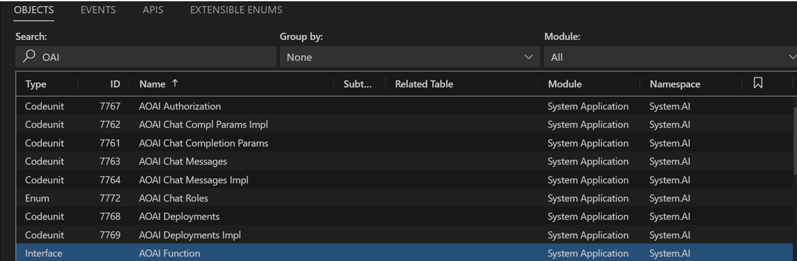The width and height of the screenshot is (797, 261).
Task: Select the AOAI Chat Roles enum row
Action: coord(173,198)
